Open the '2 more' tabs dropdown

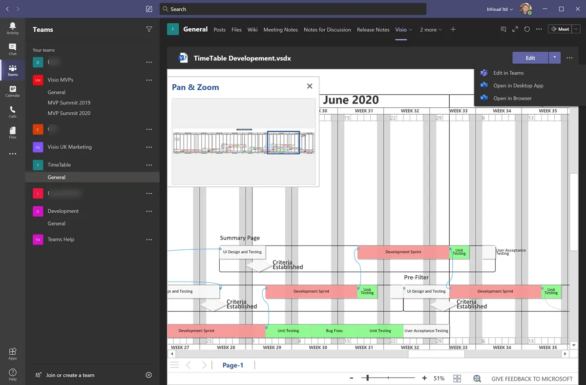431,30
